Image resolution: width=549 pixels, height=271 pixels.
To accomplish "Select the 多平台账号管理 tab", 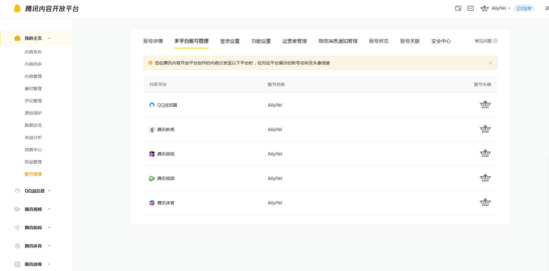I will click(x=191, y=41).
